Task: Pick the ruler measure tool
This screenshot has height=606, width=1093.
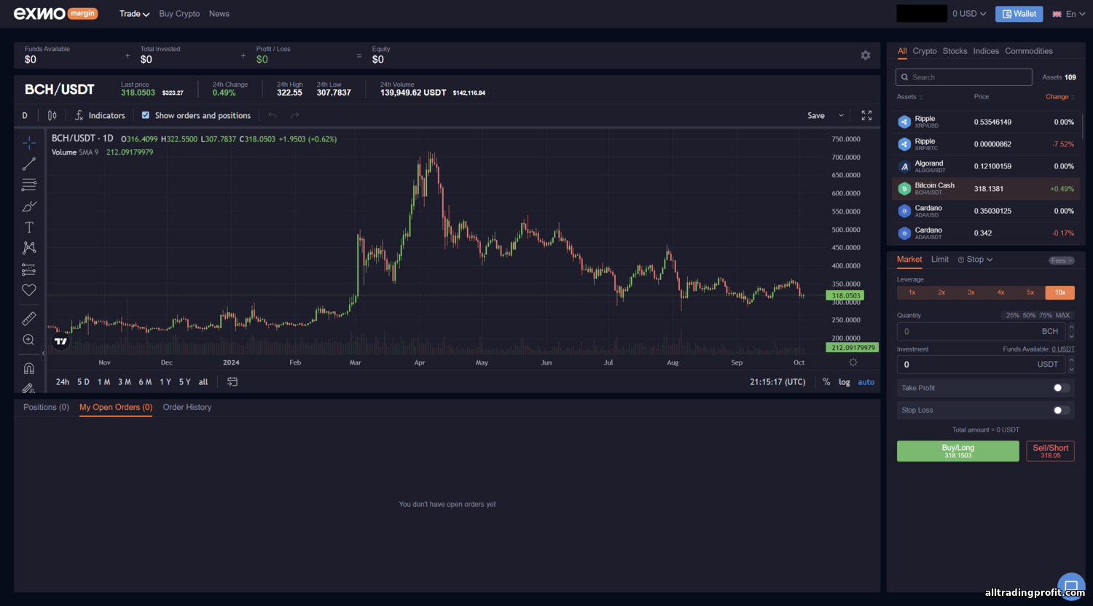Action: [x=29, y=319]
